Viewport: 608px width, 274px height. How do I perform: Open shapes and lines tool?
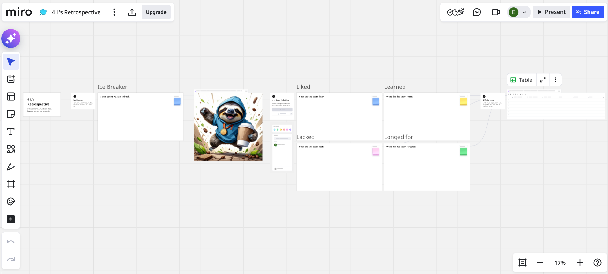coord(11,149)
